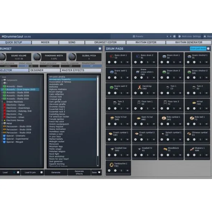Select Anniversary fireworks in drumset list
The width and height of the screenshot is (212, 212).
click(x=73, y=79)
